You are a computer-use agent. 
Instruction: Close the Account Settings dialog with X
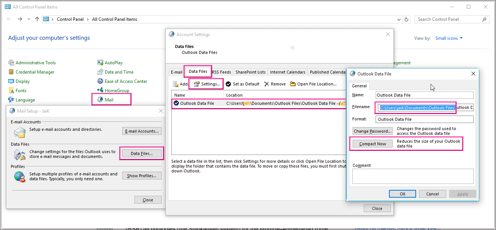point(388,34)
